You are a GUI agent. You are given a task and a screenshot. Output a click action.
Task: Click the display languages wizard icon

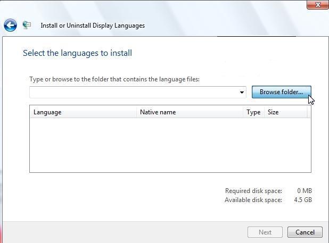[x=27, y=25]
